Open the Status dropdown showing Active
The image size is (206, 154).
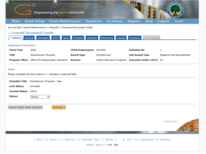[x=40, y=97]
